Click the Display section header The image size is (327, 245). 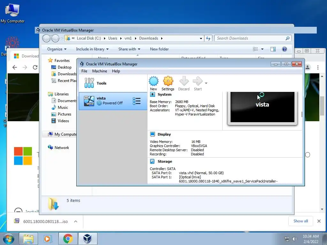164,134
